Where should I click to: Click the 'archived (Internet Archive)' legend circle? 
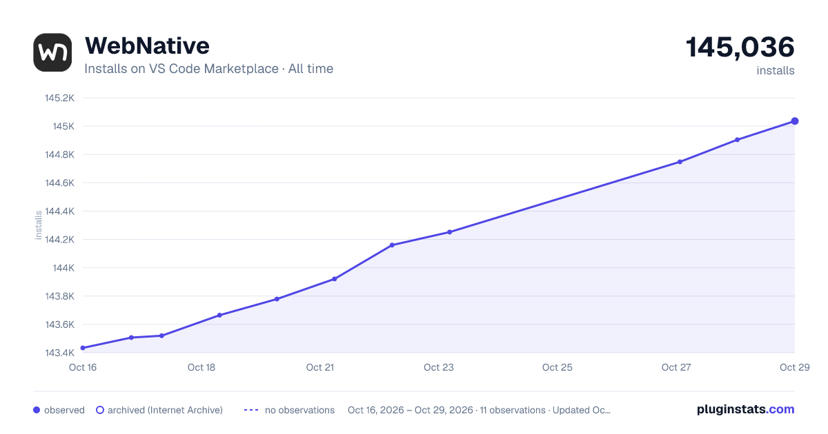[100, 410]
